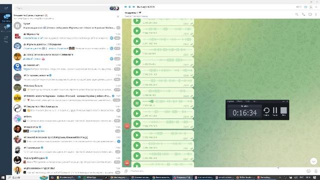Open the chat with orange tree avatar
320x180 pixels.
click(67, 56)
